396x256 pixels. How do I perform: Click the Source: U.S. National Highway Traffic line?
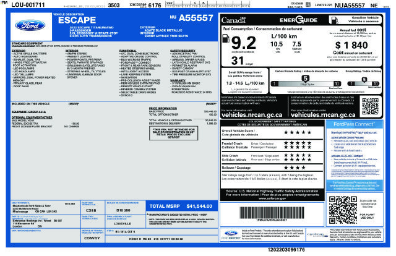point(272,191)
